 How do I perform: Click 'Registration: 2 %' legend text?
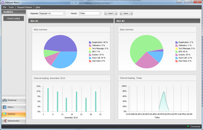186,42
